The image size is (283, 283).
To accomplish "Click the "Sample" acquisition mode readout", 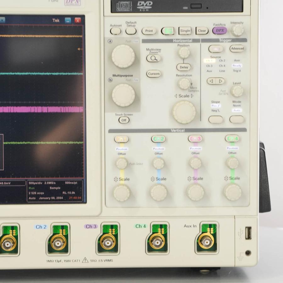I will [x=55, y=188].
